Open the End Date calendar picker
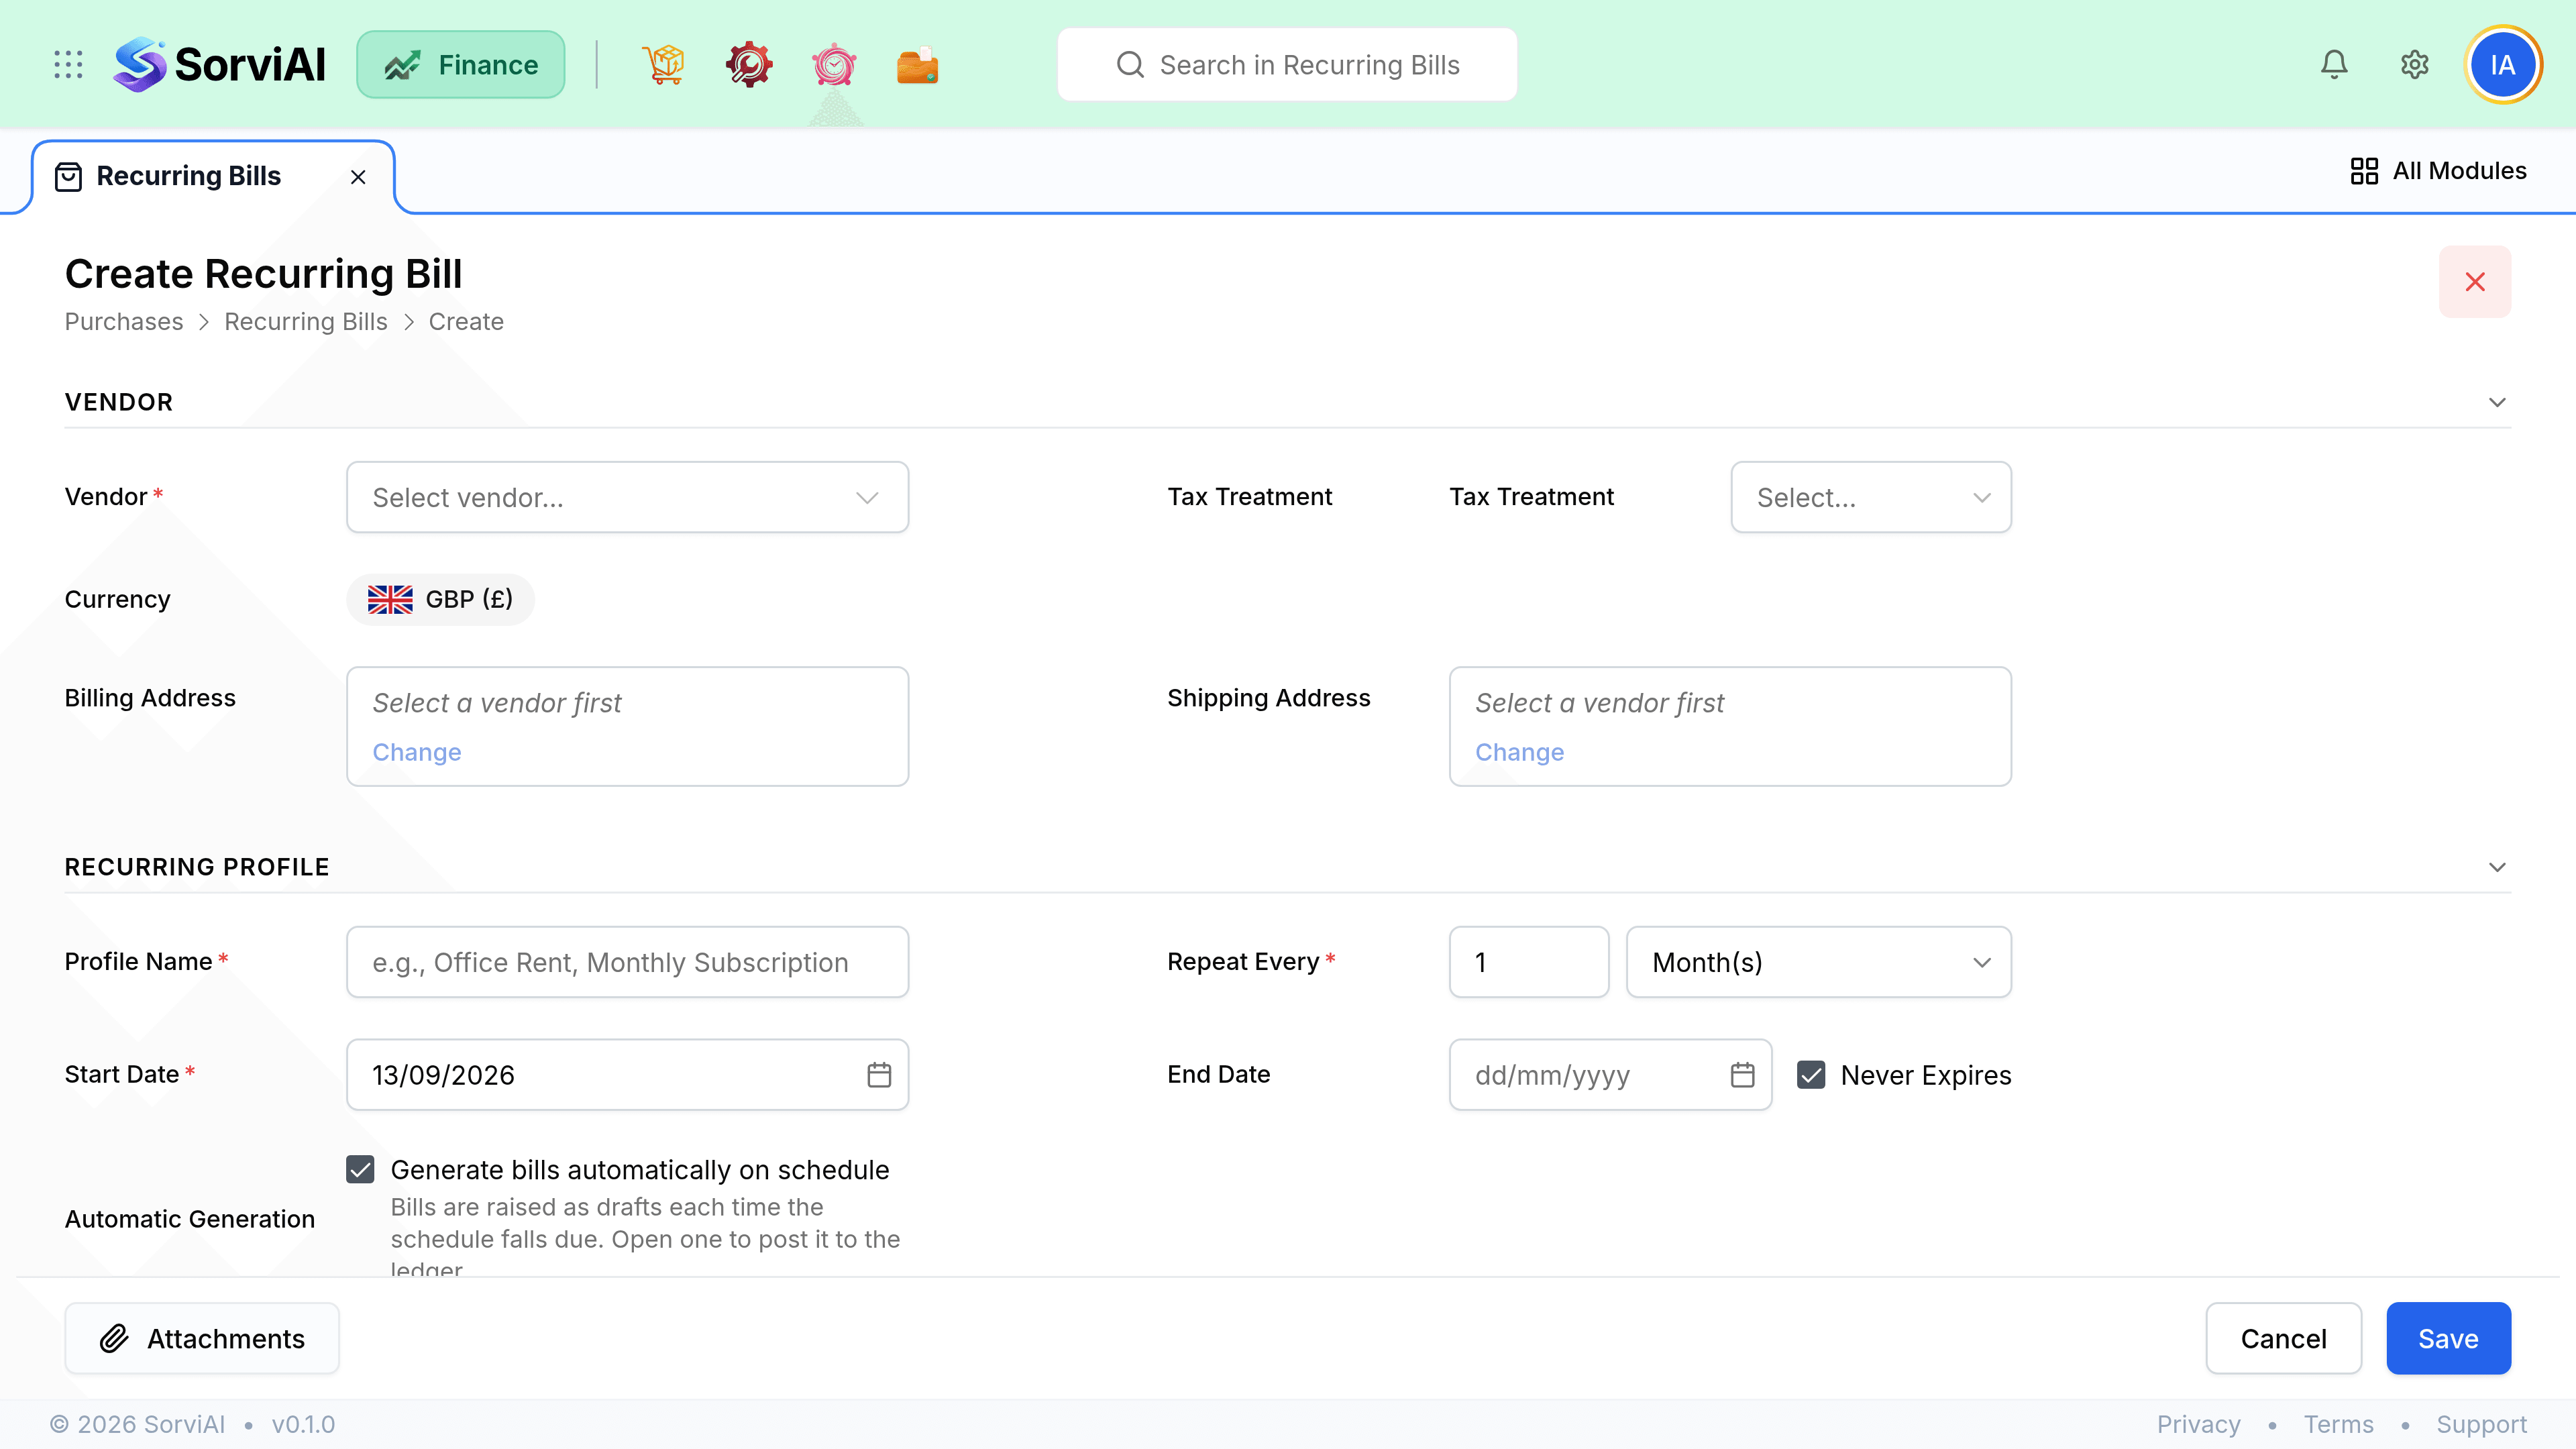Image resolution: width=2576 pixels, height=1449 pixels. (1743, 1075)
